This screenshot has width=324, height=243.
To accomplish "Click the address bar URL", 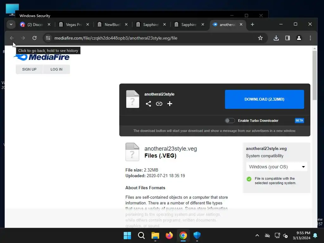I will (x=116, y=38).
